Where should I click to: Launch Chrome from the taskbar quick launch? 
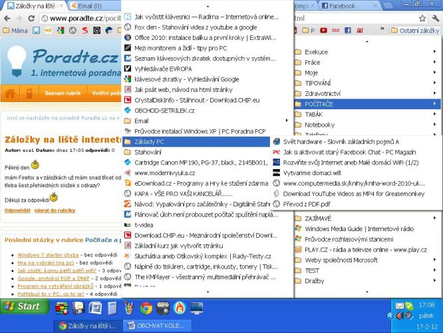tap(146, 308)
